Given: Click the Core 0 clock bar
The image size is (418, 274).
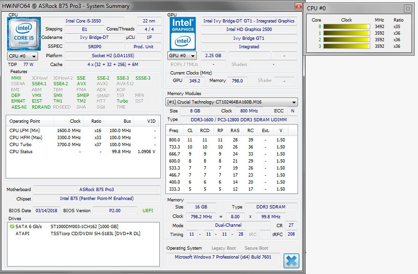Looking at the screenshot, I should [347, 26].
